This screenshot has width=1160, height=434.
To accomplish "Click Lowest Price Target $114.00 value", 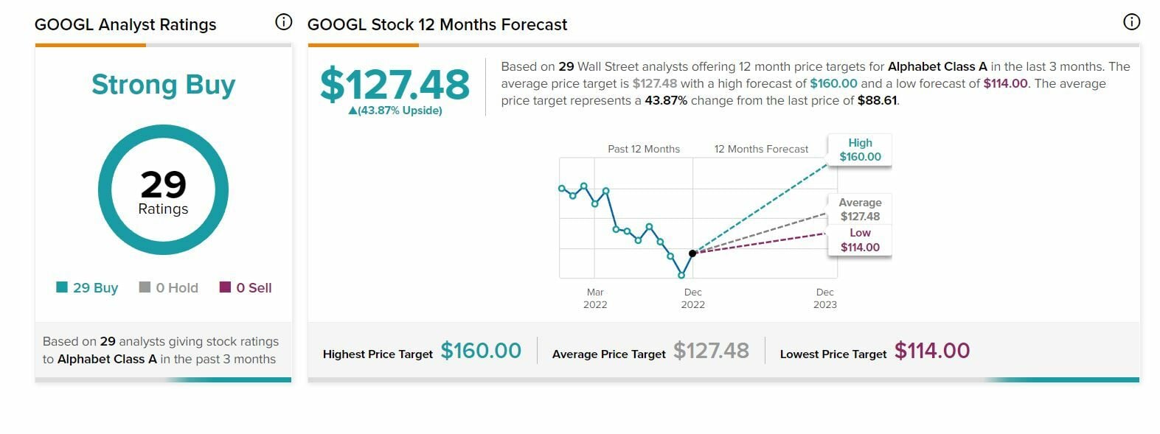I will click(x=932, y=351).
